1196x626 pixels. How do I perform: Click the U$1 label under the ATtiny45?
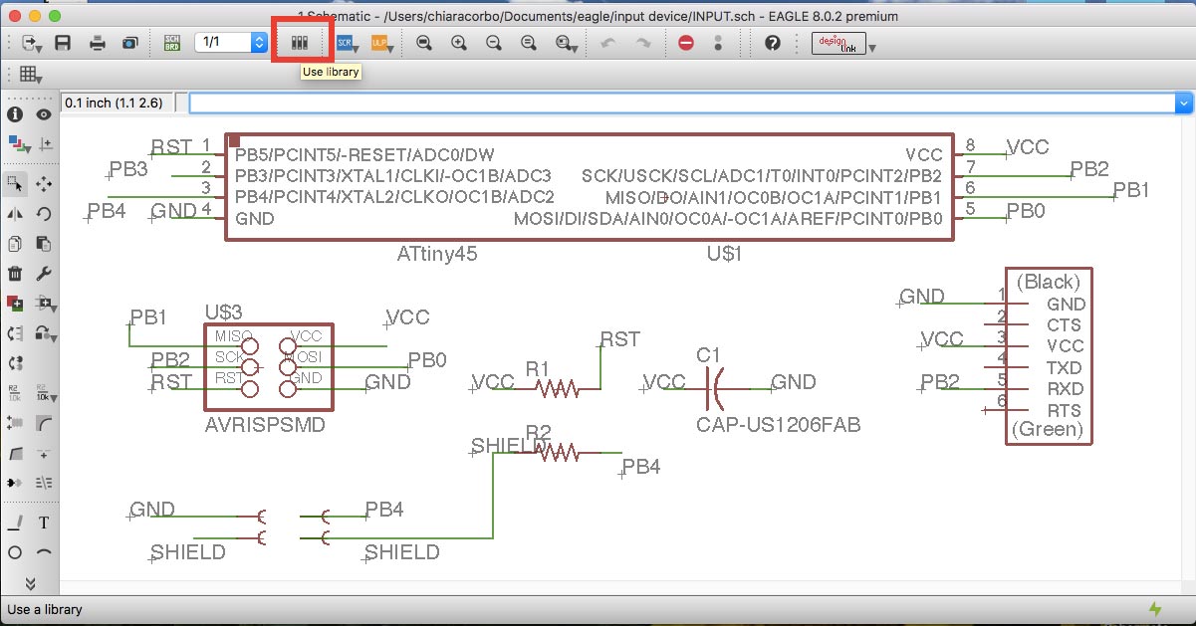(x=725, y=254)
